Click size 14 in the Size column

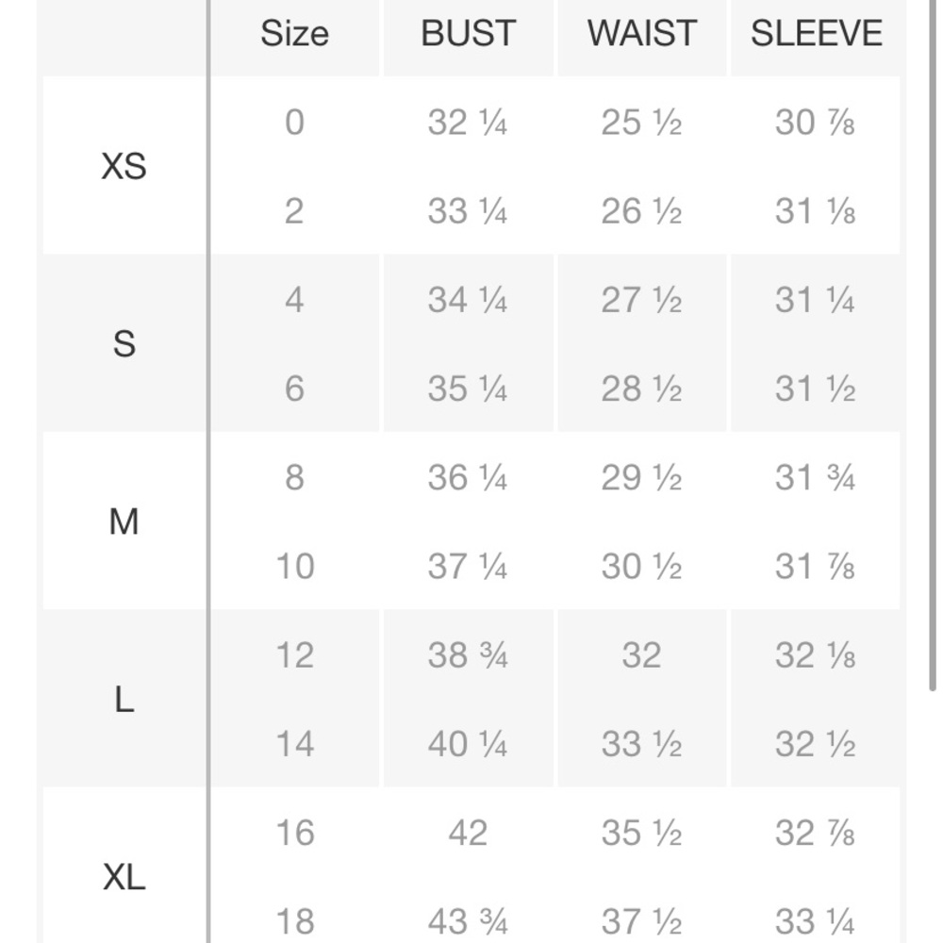click(294, 744)
